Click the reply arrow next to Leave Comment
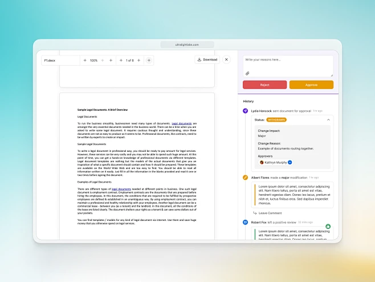Viewport: 375px width, 282px height. point(255,213)
